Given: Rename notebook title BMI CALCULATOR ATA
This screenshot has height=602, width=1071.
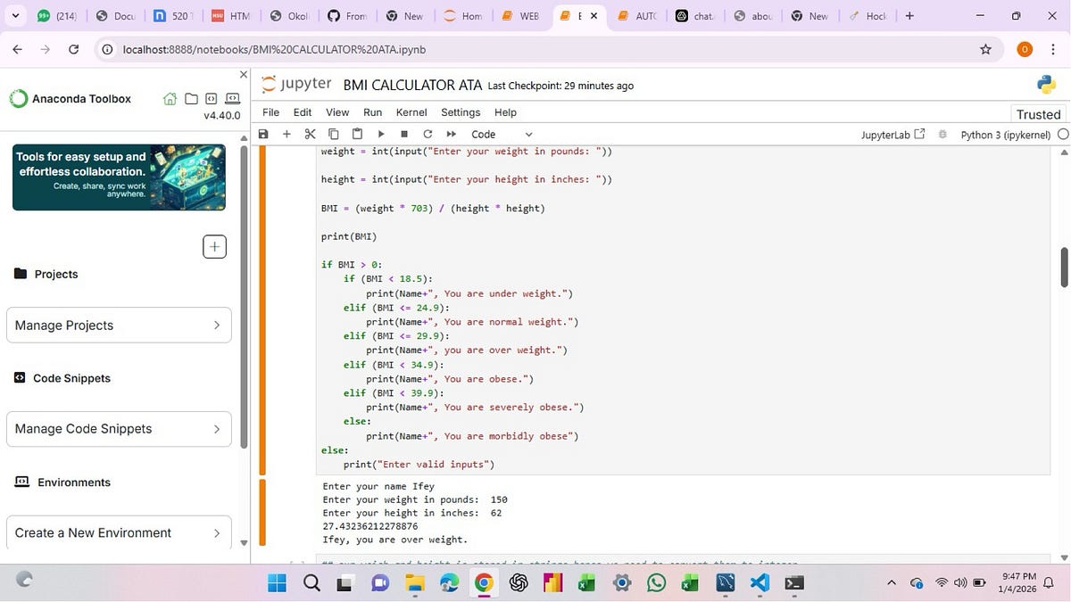Looking at the screenshot, I should click(x=412, y=86).
